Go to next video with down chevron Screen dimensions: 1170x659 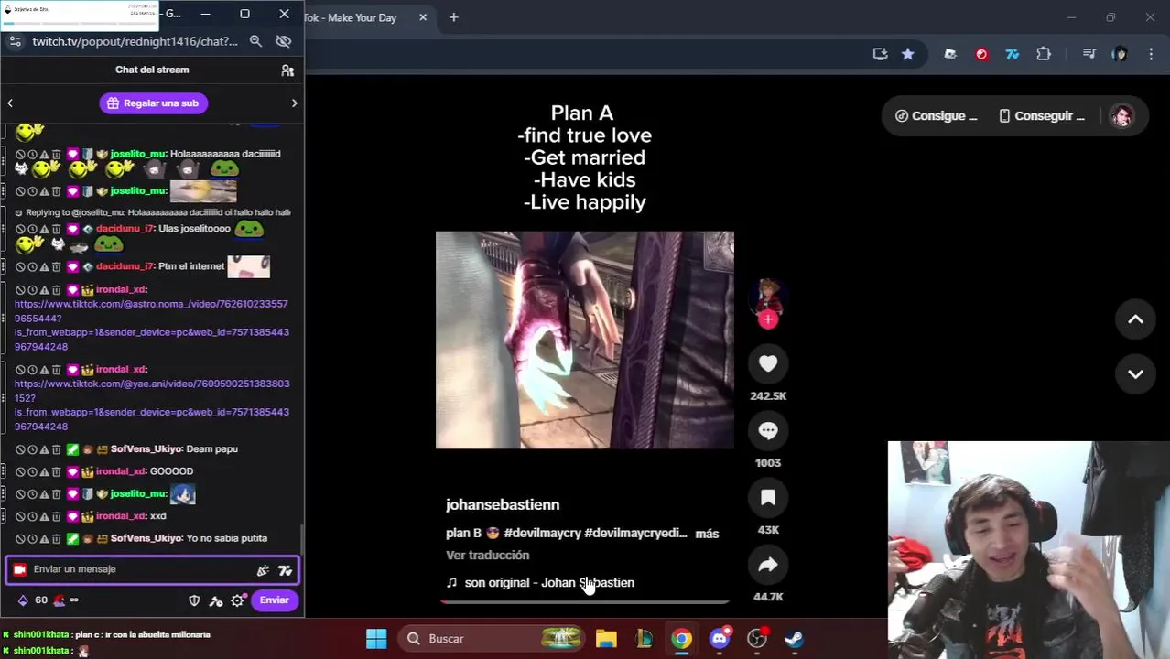tap(1135, 373)
